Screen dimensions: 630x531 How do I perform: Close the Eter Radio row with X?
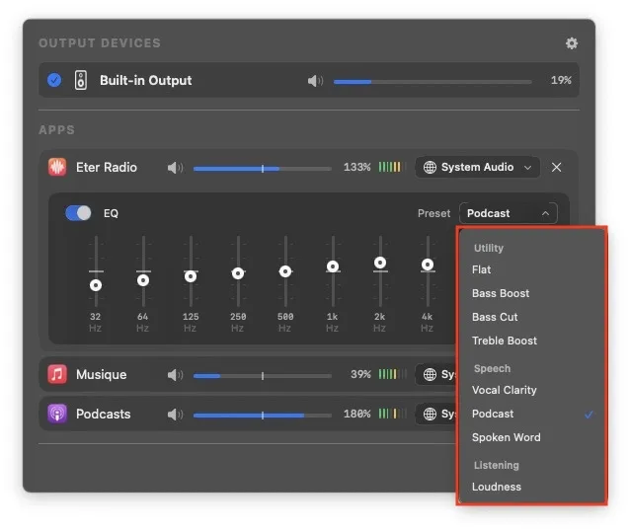point(556,167)
